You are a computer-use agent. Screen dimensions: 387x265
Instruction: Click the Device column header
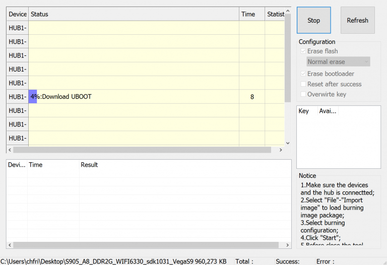[x=18, y=14]
